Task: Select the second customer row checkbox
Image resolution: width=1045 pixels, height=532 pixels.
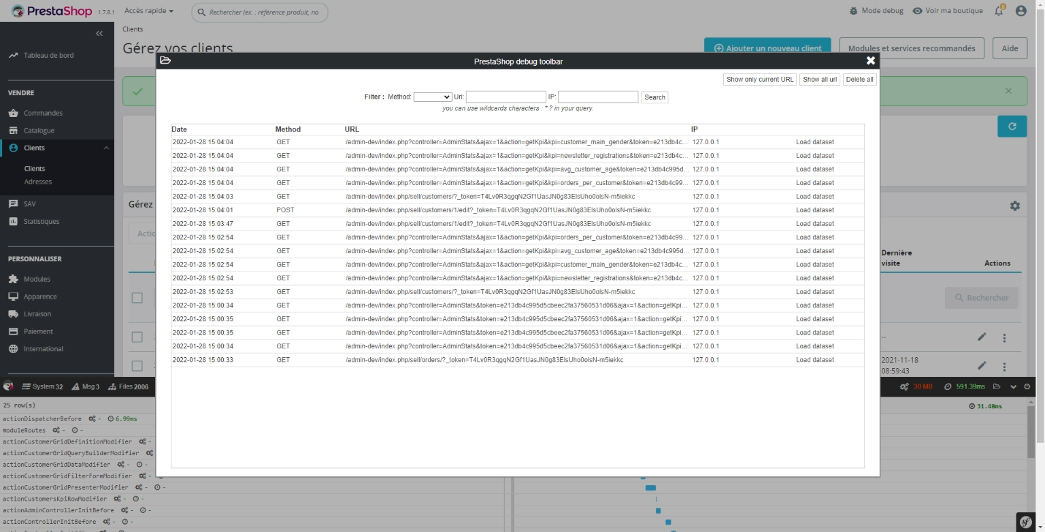Action: tap(137, 365)
